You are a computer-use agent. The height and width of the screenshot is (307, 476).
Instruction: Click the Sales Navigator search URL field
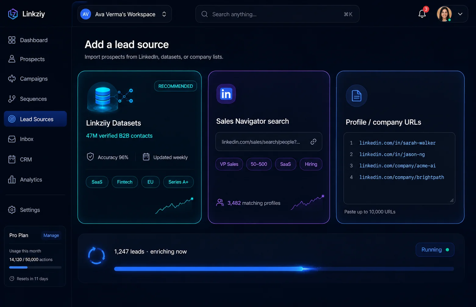(269, 142)
